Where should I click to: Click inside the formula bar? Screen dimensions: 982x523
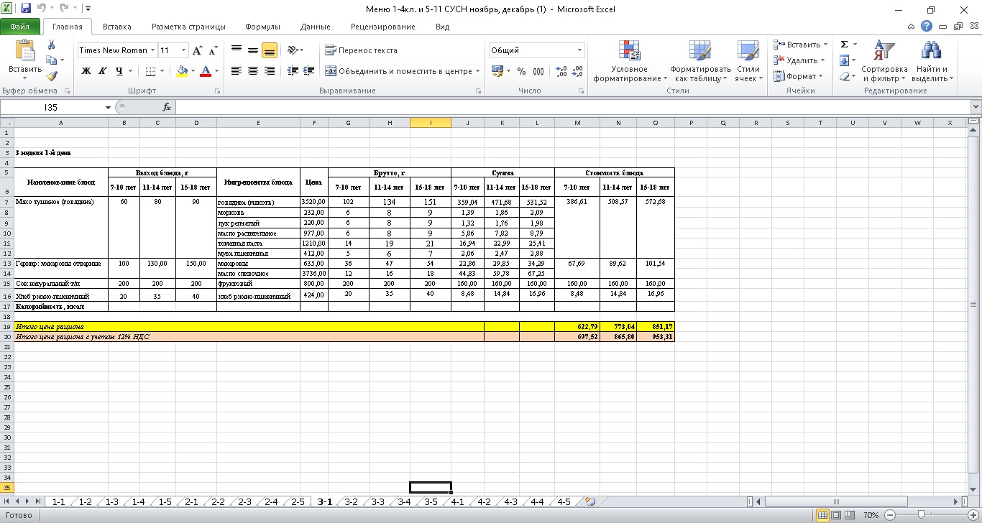[x=568, y=107]
